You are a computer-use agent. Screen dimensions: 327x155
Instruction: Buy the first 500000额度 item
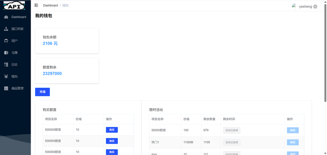tap(112, 130)
